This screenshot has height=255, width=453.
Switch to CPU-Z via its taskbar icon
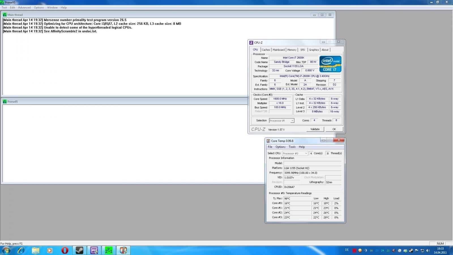click(94, 250)
